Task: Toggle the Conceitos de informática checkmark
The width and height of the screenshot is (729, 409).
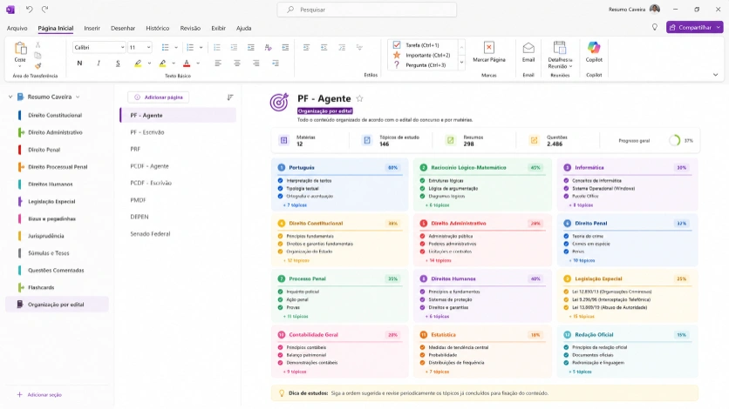Action: [x=566, y=181]
